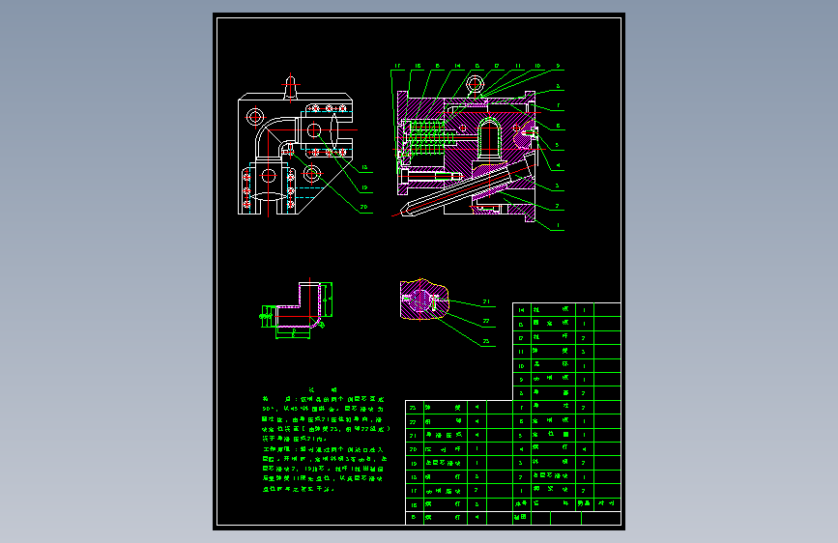
Task: Click callout number 3 right of section view
Action: tap(557, 186)
